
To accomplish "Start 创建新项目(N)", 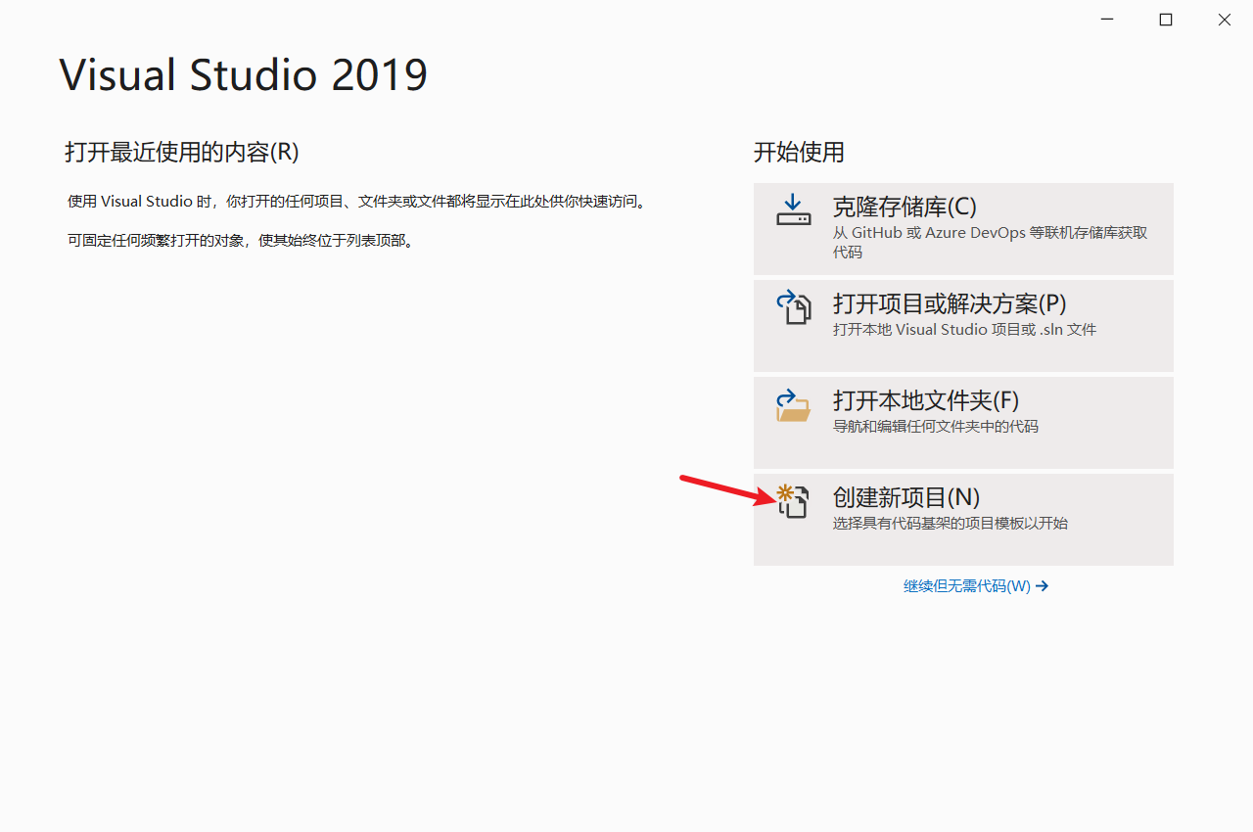I will pos(963,519).
